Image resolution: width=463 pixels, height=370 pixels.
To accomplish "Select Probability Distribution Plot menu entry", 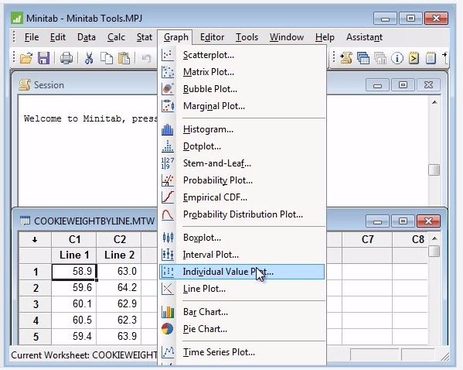I will (x=242, y=214).
